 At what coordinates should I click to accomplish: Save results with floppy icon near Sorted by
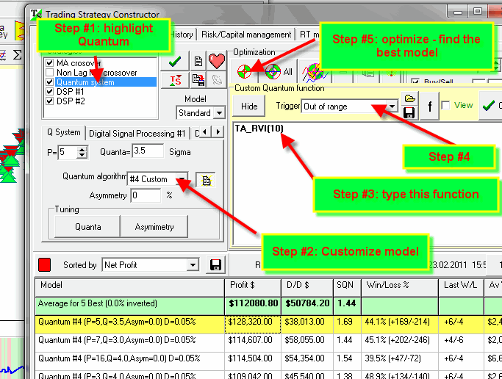tap(216, 264)
